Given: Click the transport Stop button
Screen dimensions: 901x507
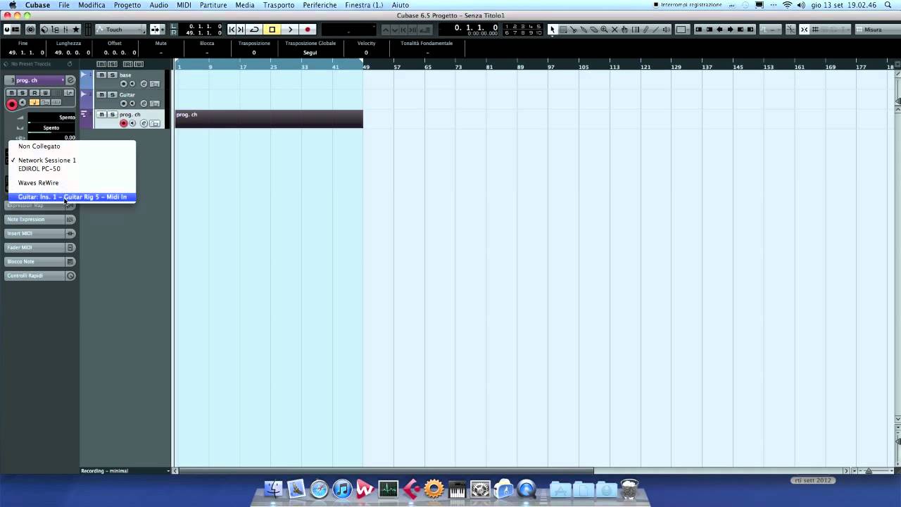Looking at the screenshot, I should pos(272,30).
